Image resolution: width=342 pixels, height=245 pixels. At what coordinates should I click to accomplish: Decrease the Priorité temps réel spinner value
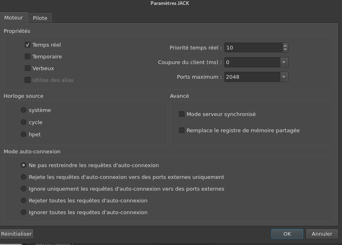point(285,50)
